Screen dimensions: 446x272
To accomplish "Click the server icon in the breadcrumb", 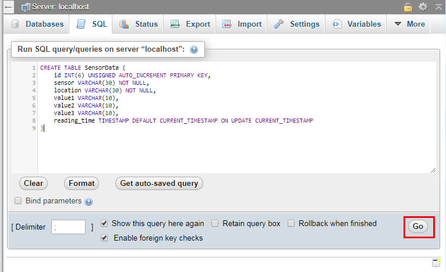I will pos(25,7).
